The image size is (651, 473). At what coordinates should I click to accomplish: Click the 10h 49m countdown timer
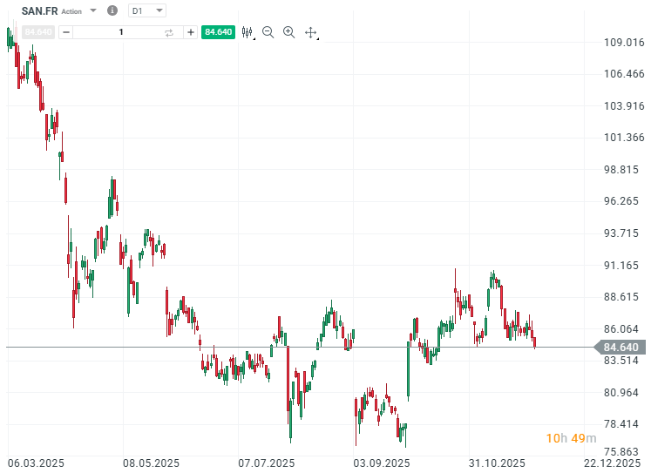tap(571, 437)
